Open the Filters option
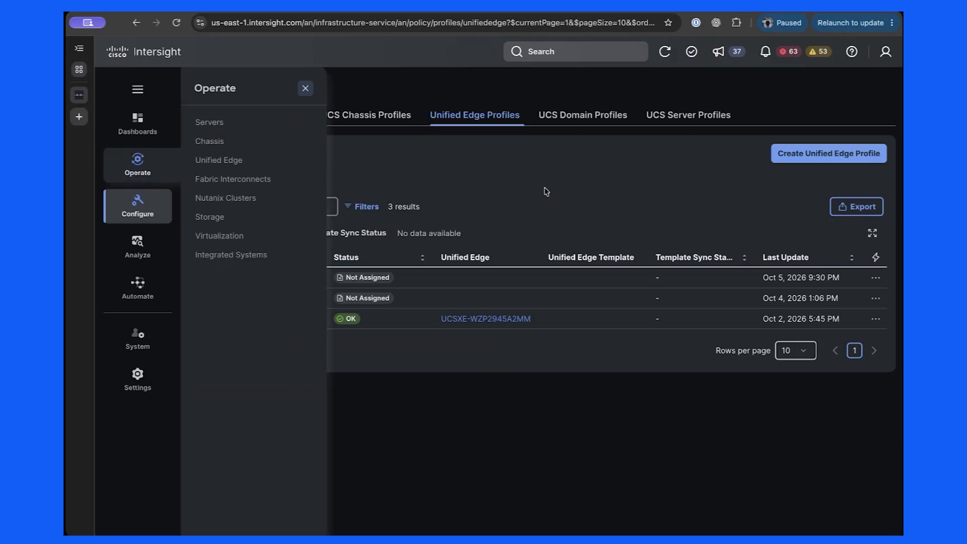Image resolution: width=967 pixels, height=544 pixels. coord(362,207)
